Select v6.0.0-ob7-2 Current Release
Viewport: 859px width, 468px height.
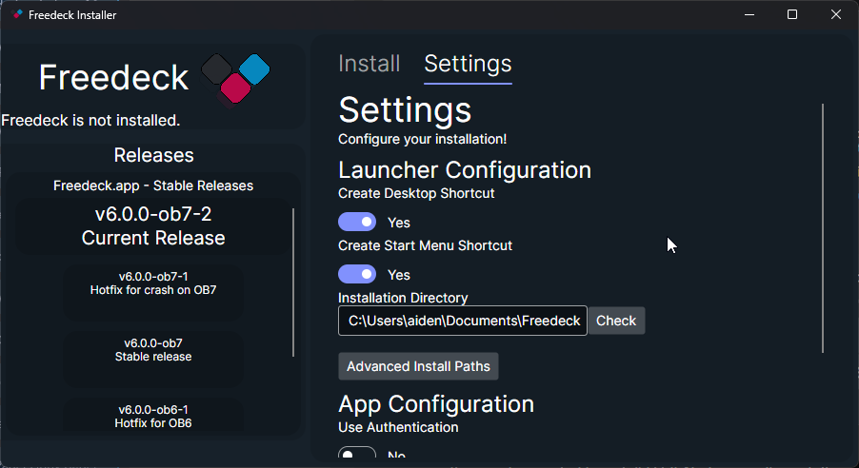coord(153,226)
